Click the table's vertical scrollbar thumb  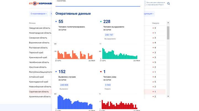(x=168, y=33)
